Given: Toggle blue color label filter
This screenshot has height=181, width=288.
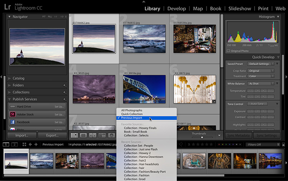Looking at the screenshot, I should (x=230, y=145).
